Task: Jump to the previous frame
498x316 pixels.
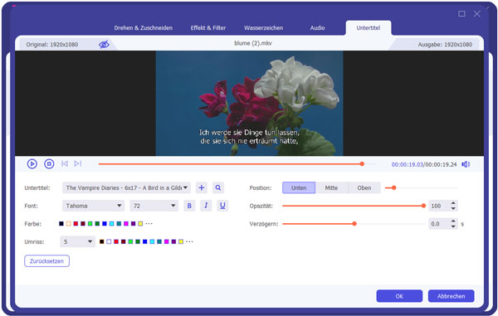Action: pyautogui.click(x=65, y=163)
